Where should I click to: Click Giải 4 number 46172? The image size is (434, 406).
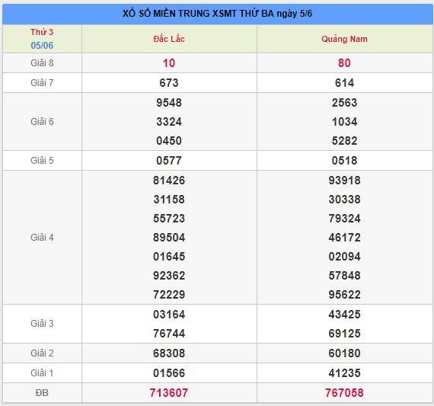(344, 238)
